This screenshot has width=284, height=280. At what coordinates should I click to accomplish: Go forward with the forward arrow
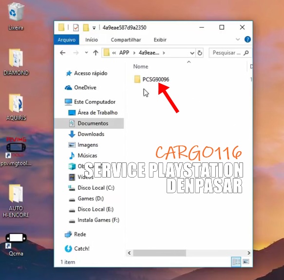click(76, 53)
